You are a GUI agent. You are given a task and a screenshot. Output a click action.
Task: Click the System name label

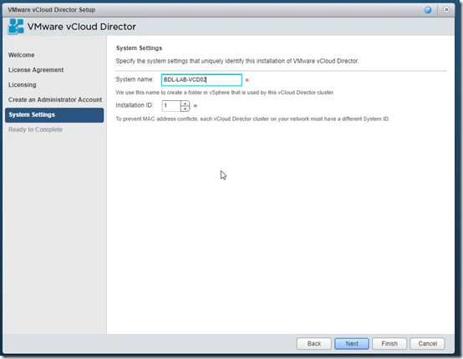[135, 79]
